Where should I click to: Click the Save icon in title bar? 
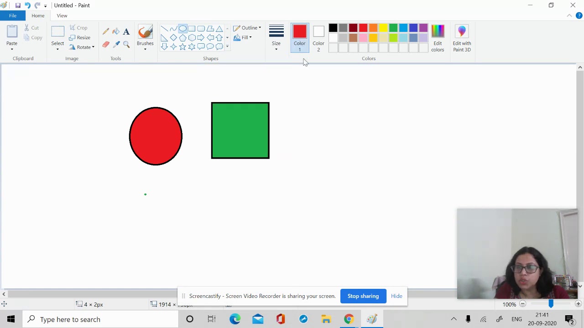click(x=18, y=5)
